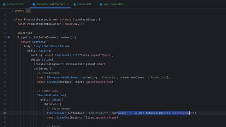Screen dimensions: 226x127
Task: Click the Scaffold constructor call
Action: [38, 42]
